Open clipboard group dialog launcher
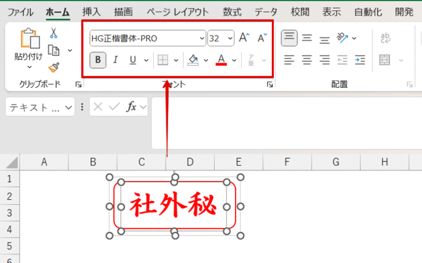Viewport: 422px width, 263px height. (78, 85)
